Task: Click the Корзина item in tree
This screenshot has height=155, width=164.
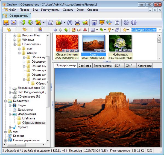Action: click(x=19, y=136)
